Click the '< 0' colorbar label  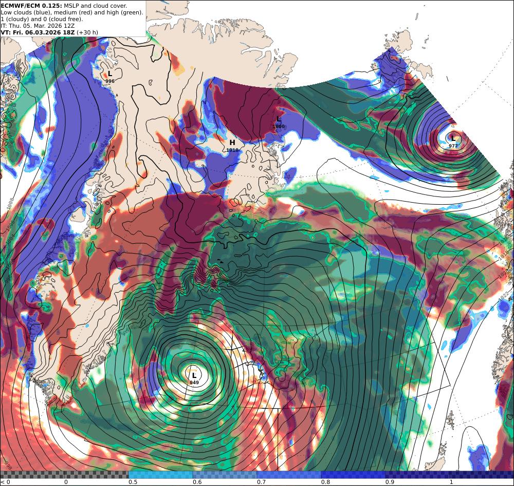(x=5, y=482)
